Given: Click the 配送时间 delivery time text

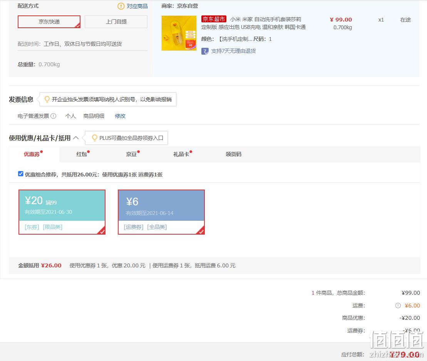Looking at the screenshot, I should (70, 44).
